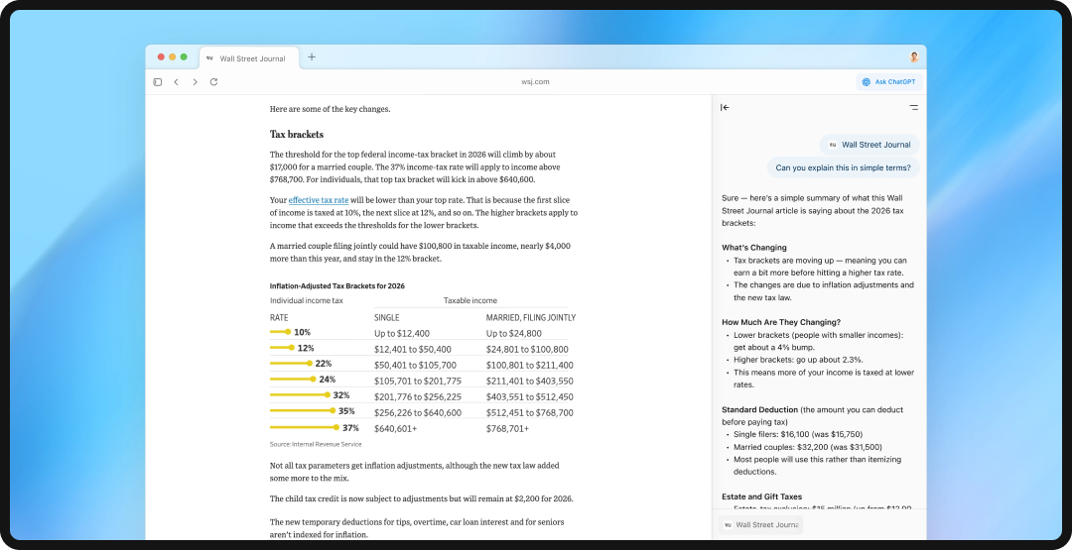The width and height of the screenshot is (1072, 550).
Task: Click the Ask ChatGPT button
Action: [888, 82]
